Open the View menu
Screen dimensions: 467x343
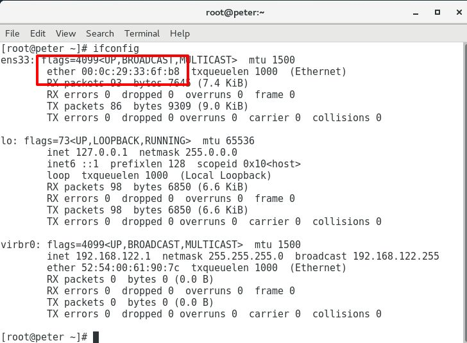click(x=65, y=33)
